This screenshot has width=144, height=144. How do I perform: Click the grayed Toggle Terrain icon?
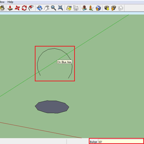(76, 8)
